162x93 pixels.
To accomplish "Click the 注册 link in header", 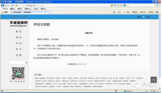I will 148,17.
